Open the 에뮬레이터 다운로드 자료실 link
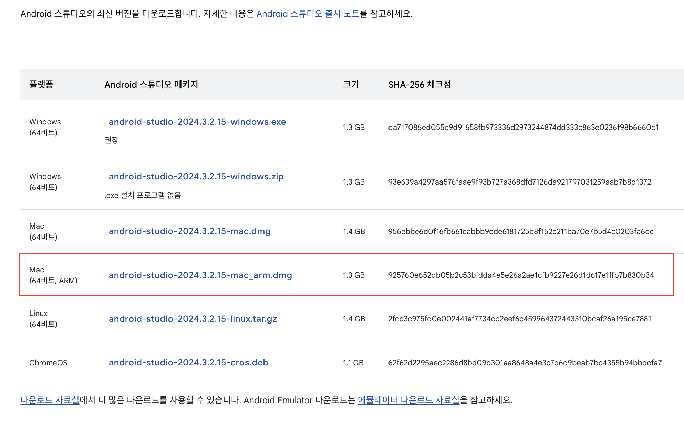Viewport: 684px width, 427px height. [x=408, y=400]
